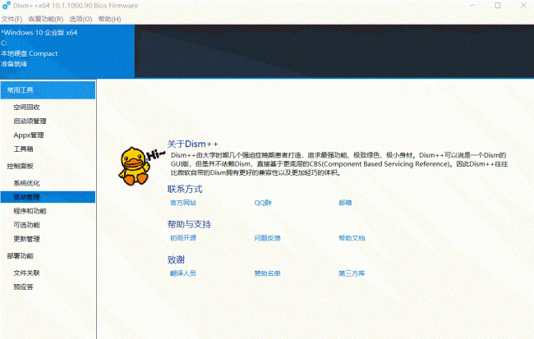Open 更新管理 in the sidebar

(x=26, y=239)
